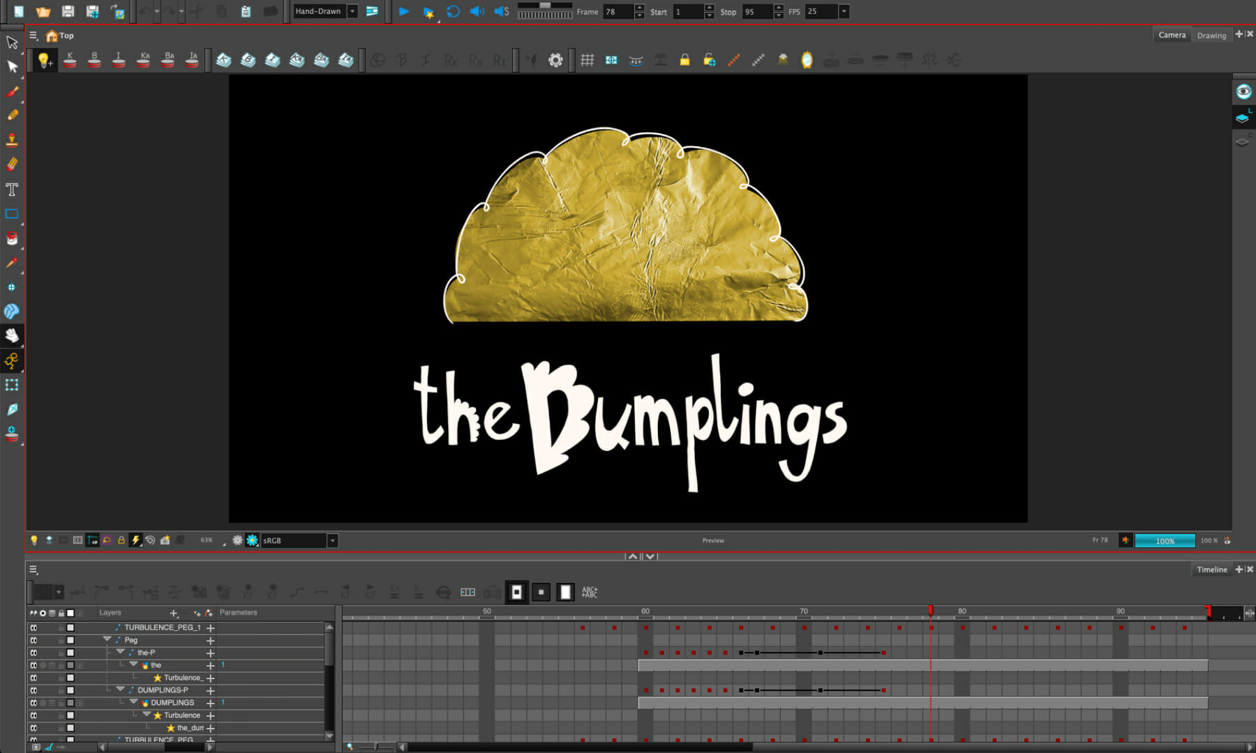Toggle the Render View eye icon

click(1243, 91)
